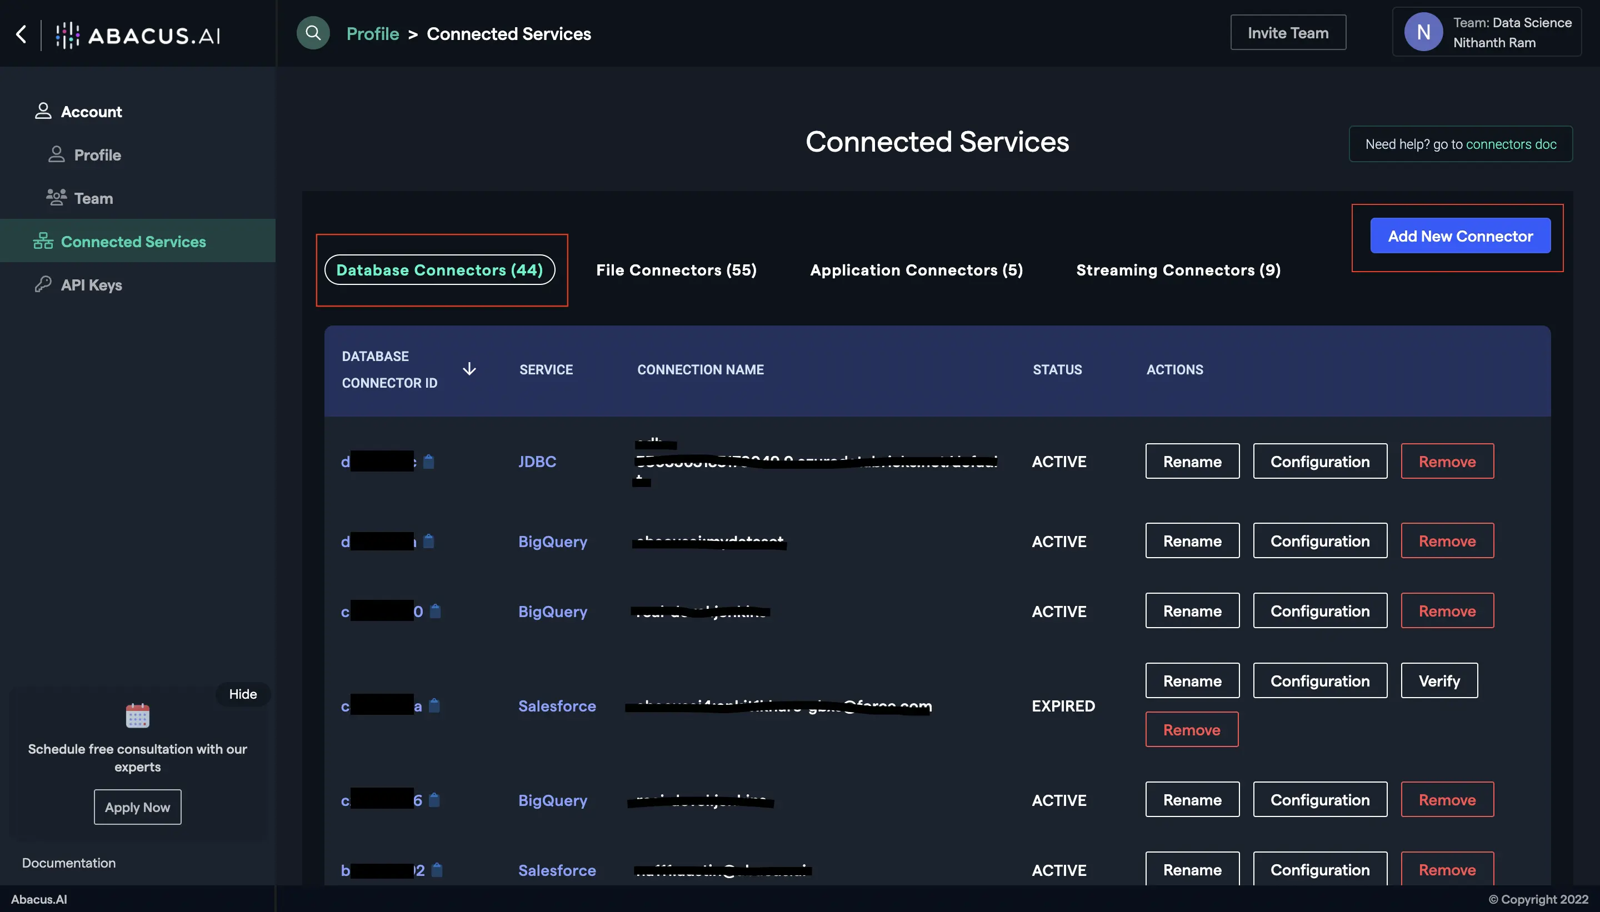Copy the JDBC connector ID using clipboard icon
This screenshot has height=912, width=1600.
point(428,462)
